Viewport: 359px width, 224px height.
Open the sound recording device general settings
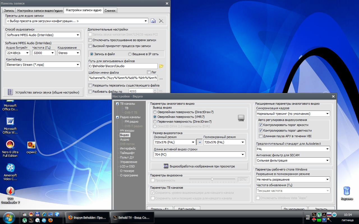tap(43, 92)
